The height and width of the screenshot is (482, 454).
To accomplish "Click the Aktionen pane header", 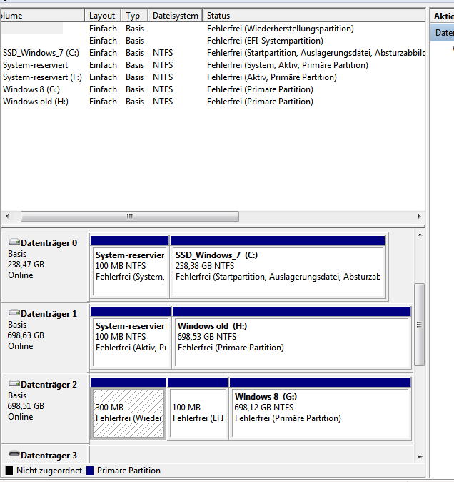I will click(x=443, y=16).
